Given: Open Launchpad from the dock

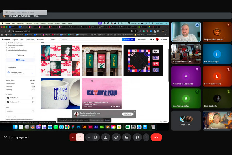Looking at the screenshot, I should click(x=21, y=127).
